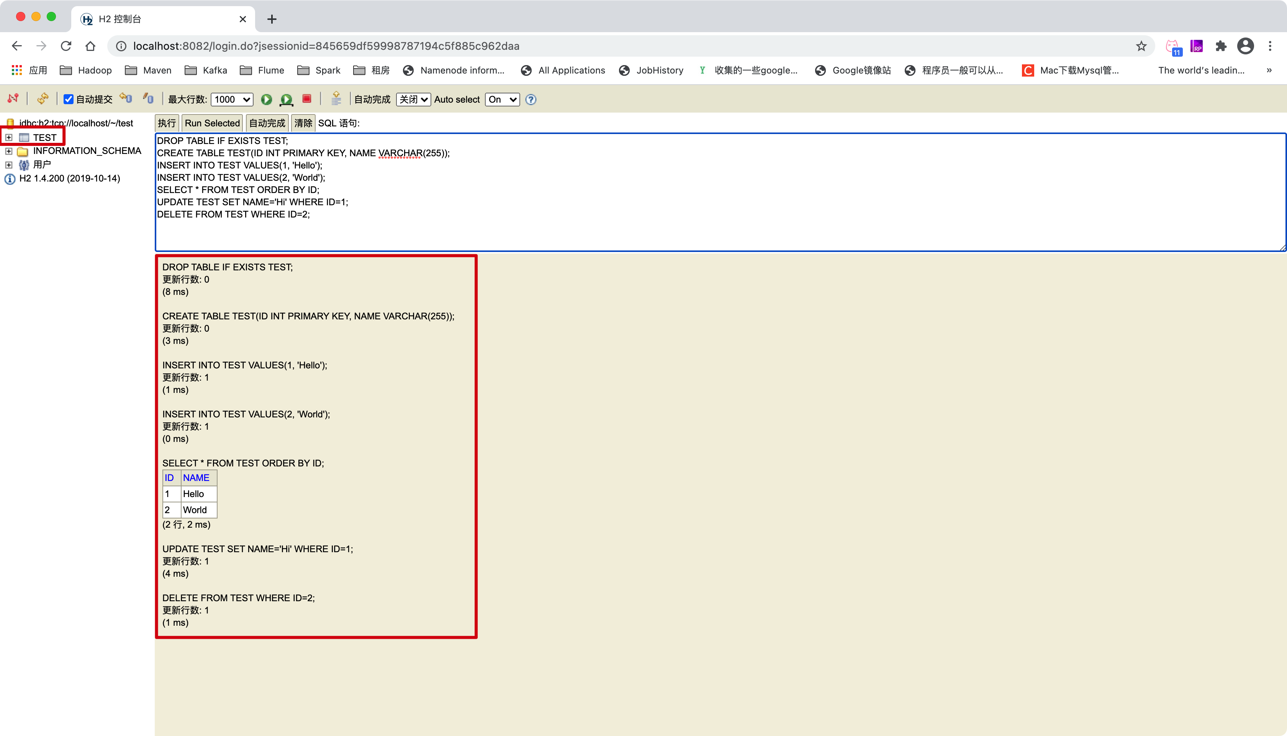Open the Namenode information bookmark

point(454,70)
